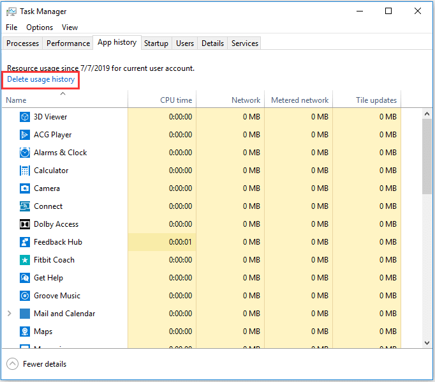435x382 pixels.
Task: Switch to the Processes tab
Action: pos(22,43)
